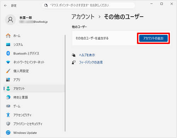
Task: Click the sidebar vertical scrollbar
Action: [65, 83]
